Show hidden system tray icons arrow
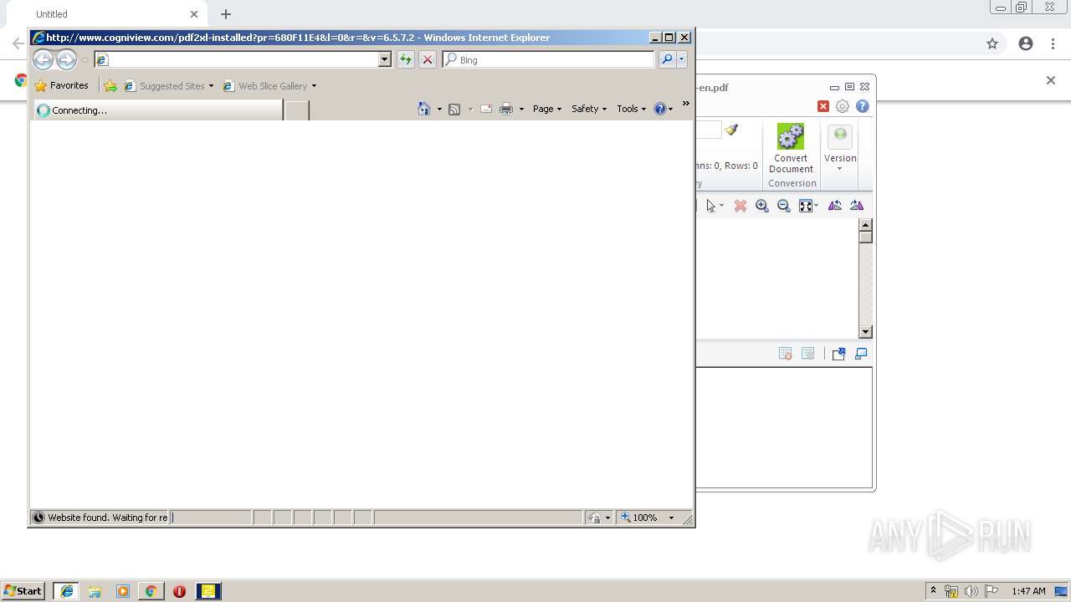1071x602 pixels. pos(934,591)
